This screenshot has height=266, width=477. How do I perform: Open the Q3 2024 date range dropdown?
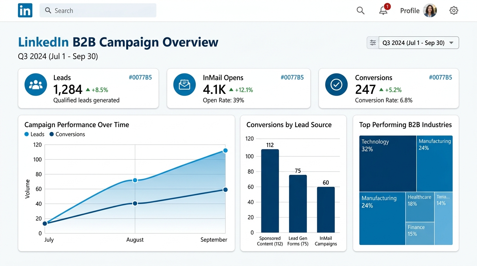coord(419,43)
